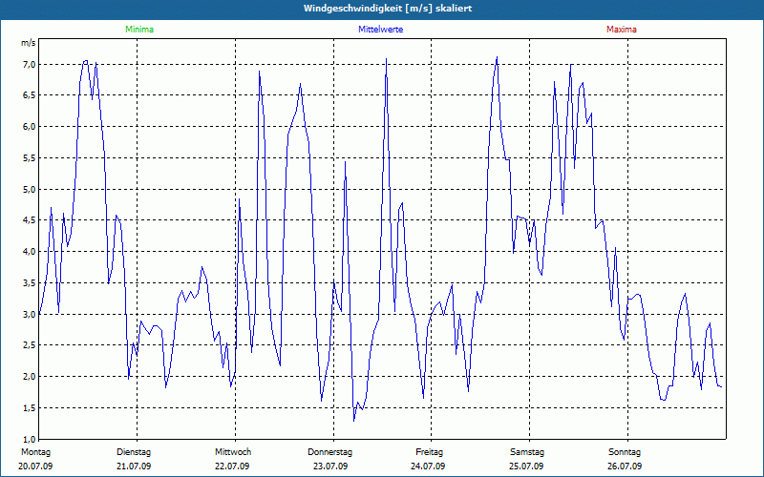Click the Montag day label
This screenshot has height=477, width=764.
click(x=35, y=452)
